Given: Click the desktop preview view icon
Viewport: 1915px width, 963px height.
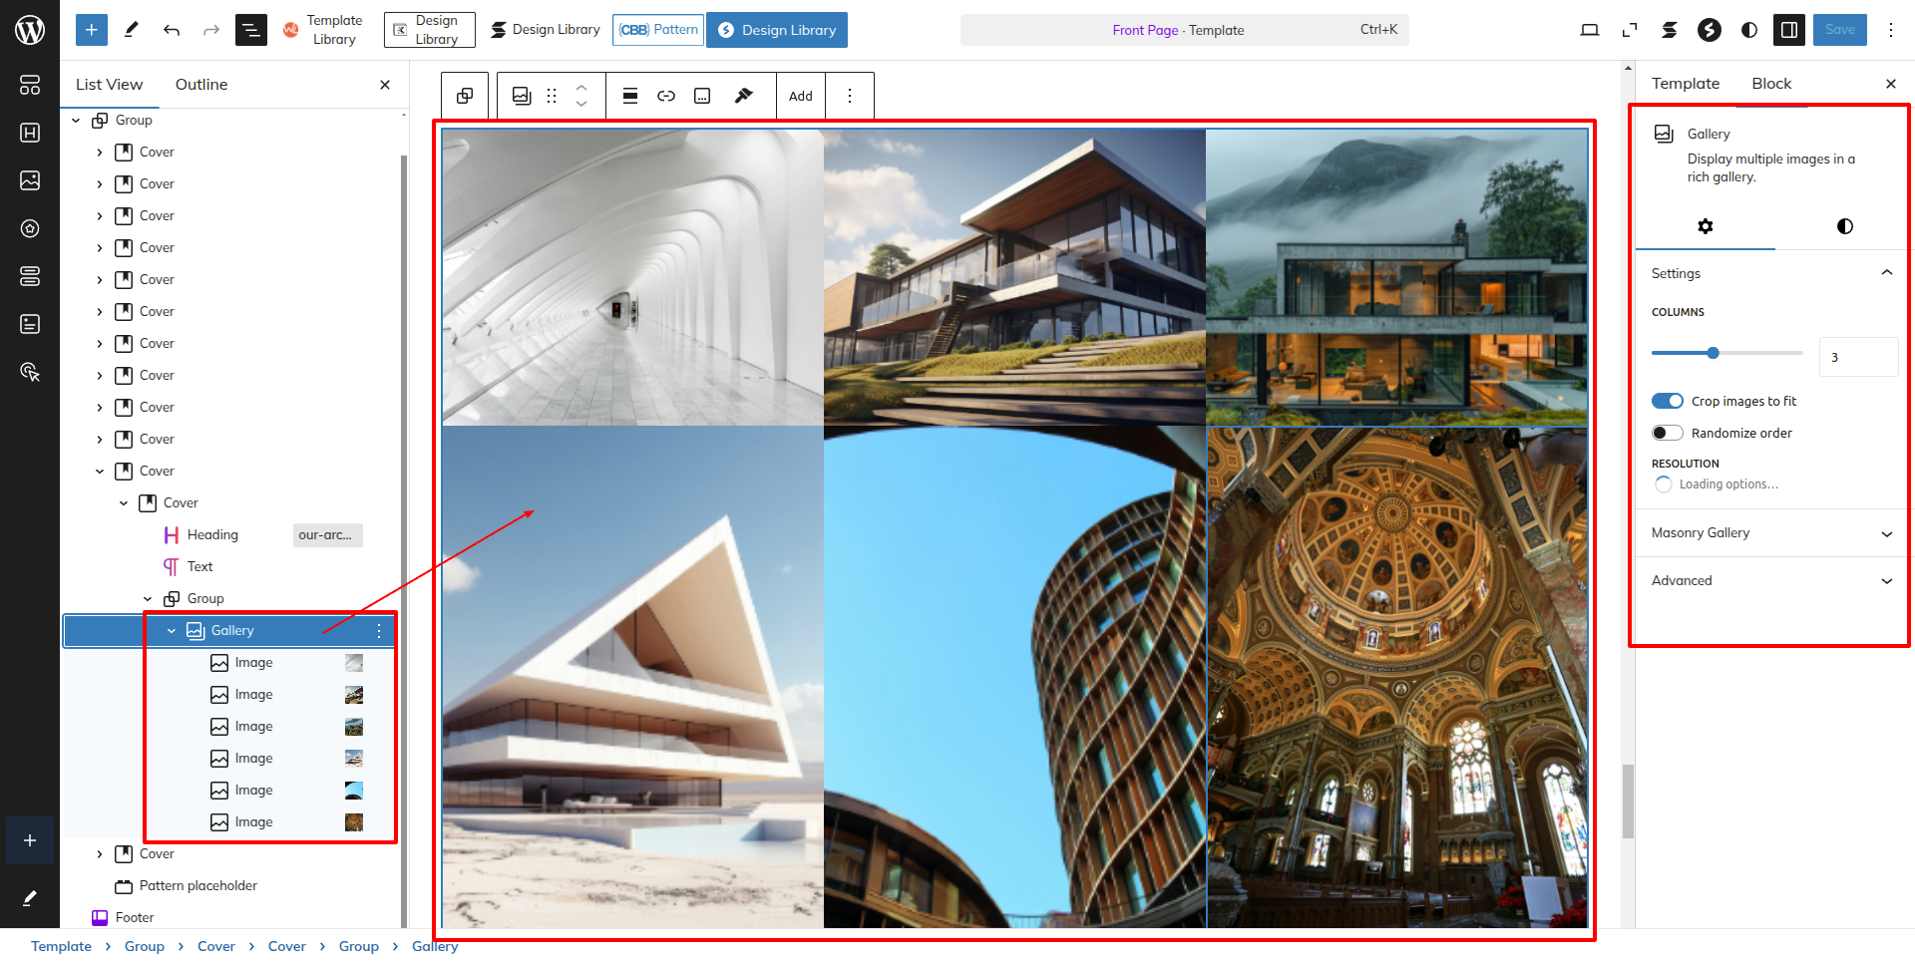Looking at the screenshot, I should pos(1590,30).
